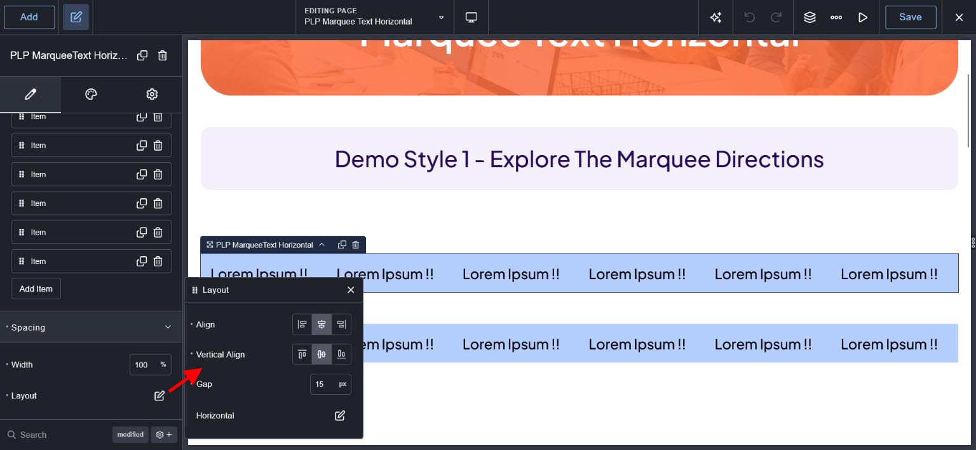Delete element from canvas label trash icon
Screen dimensions: 976x450
point(355,245)
